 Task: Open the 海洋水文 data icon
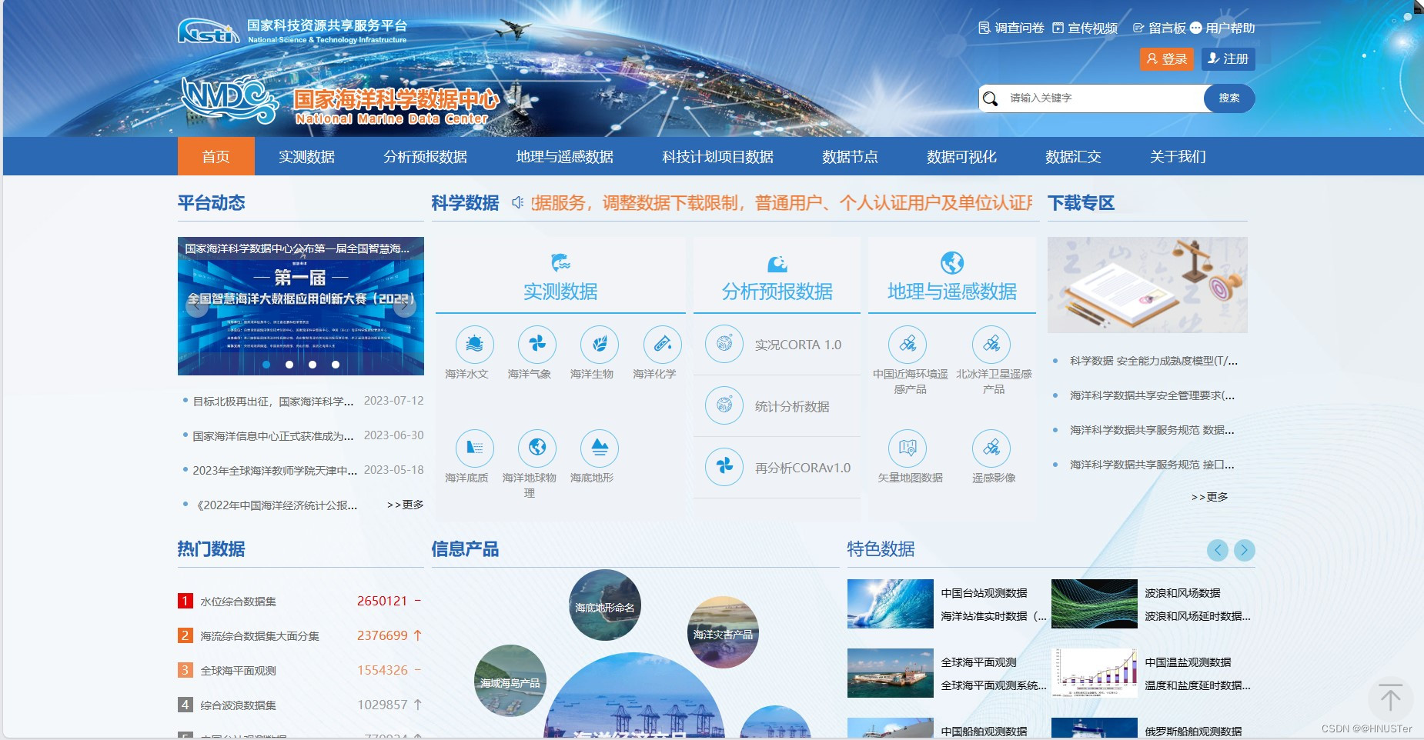tap(474, 344)
